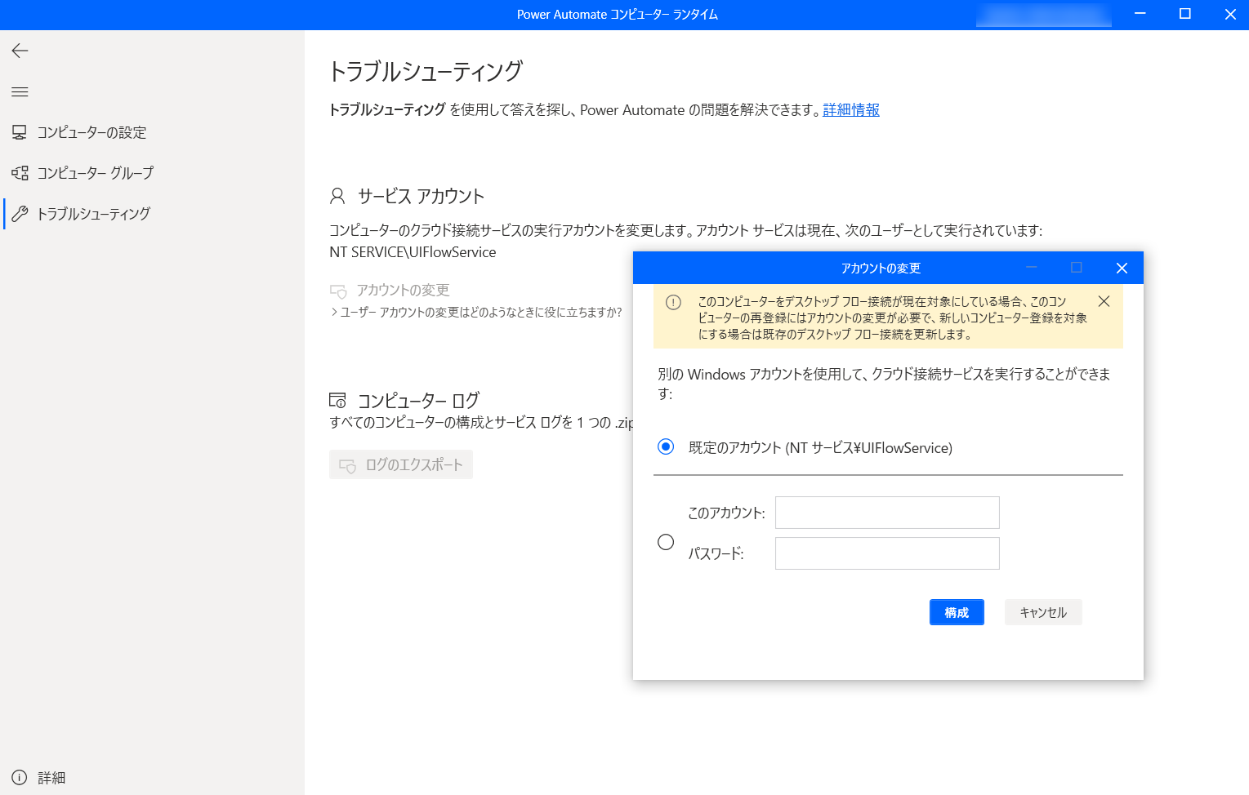Image resolution: width=1249 pixels, height=795 pixels.
Task: Click the info icon in warning banner
Action: [x=673, y=302]
